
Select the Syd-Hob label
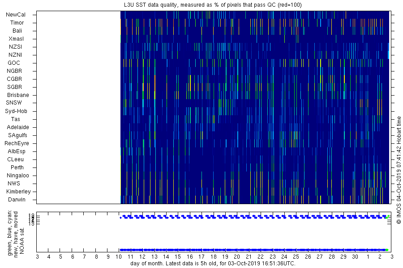tap(16, 111)
